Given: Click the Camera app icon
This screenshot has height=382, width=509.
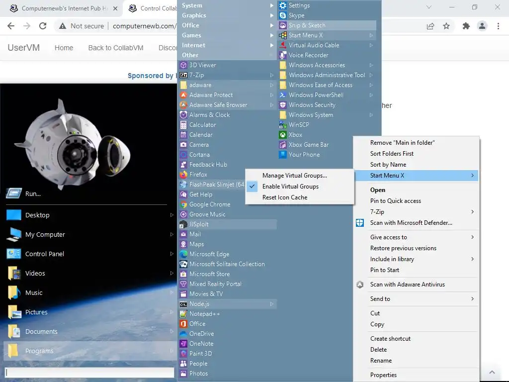Looking at the screenshot, I should point(183,145).
